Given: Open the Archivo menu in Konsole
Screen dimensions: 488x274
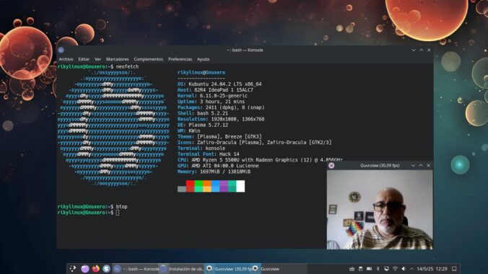Looking at the screenshot, I should point(66,59).
